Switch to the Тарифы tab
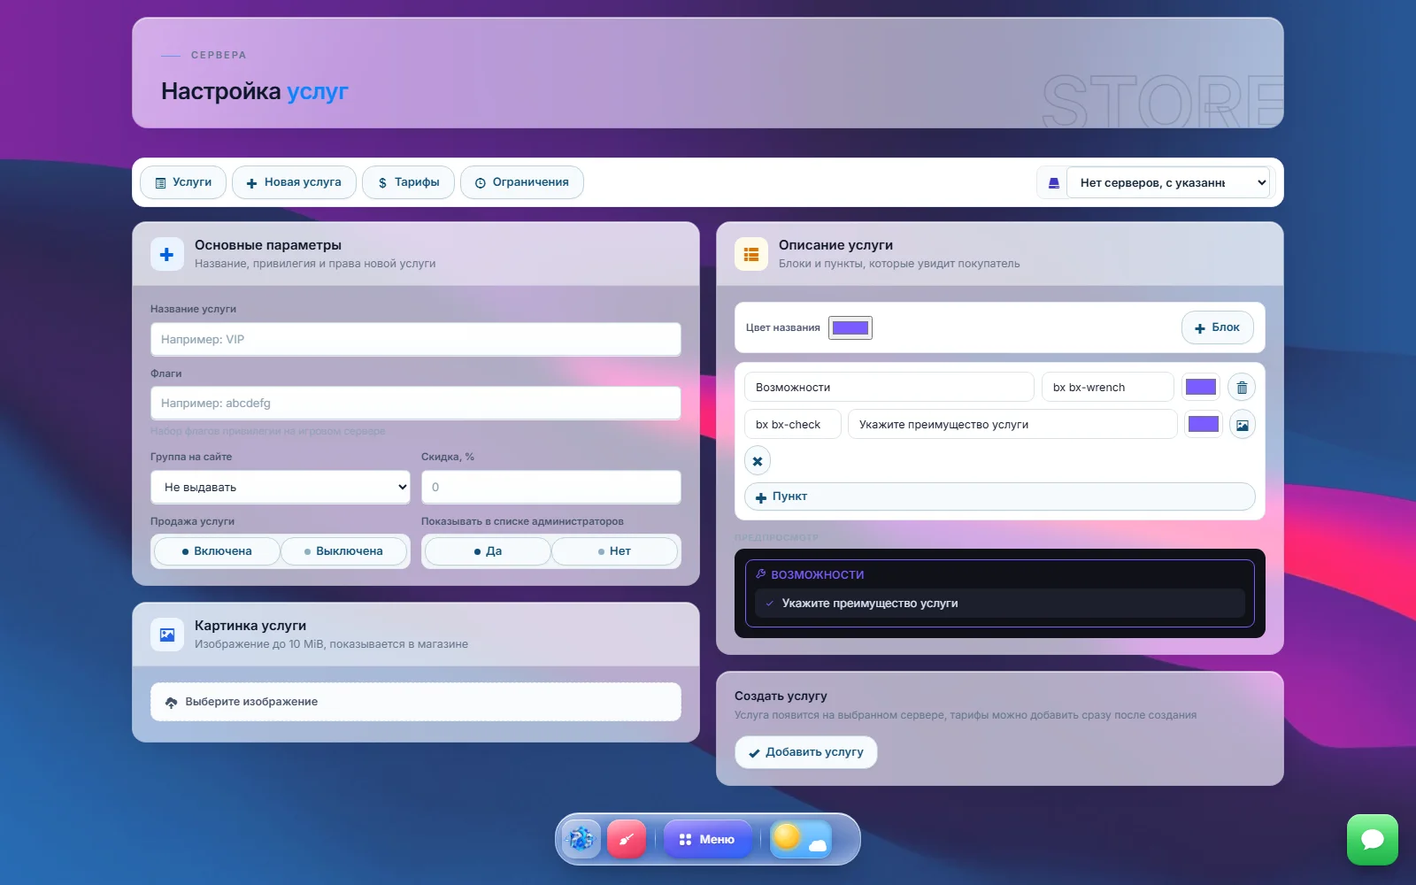This screenshot has width=1416, height=885. tap(408, 182)
